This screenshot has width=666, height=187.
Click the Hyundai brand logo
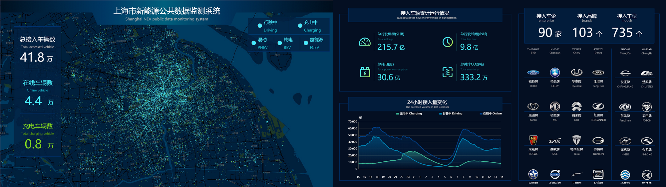(576, 72)
